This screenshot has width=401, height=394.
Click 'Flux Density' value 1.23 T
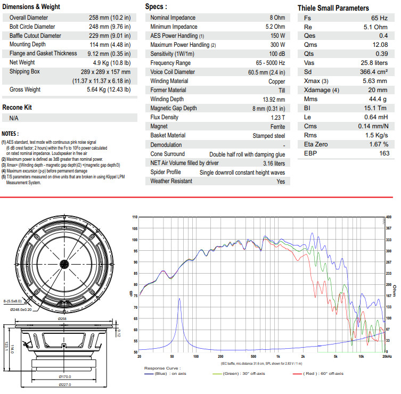(x=278, y=118)
